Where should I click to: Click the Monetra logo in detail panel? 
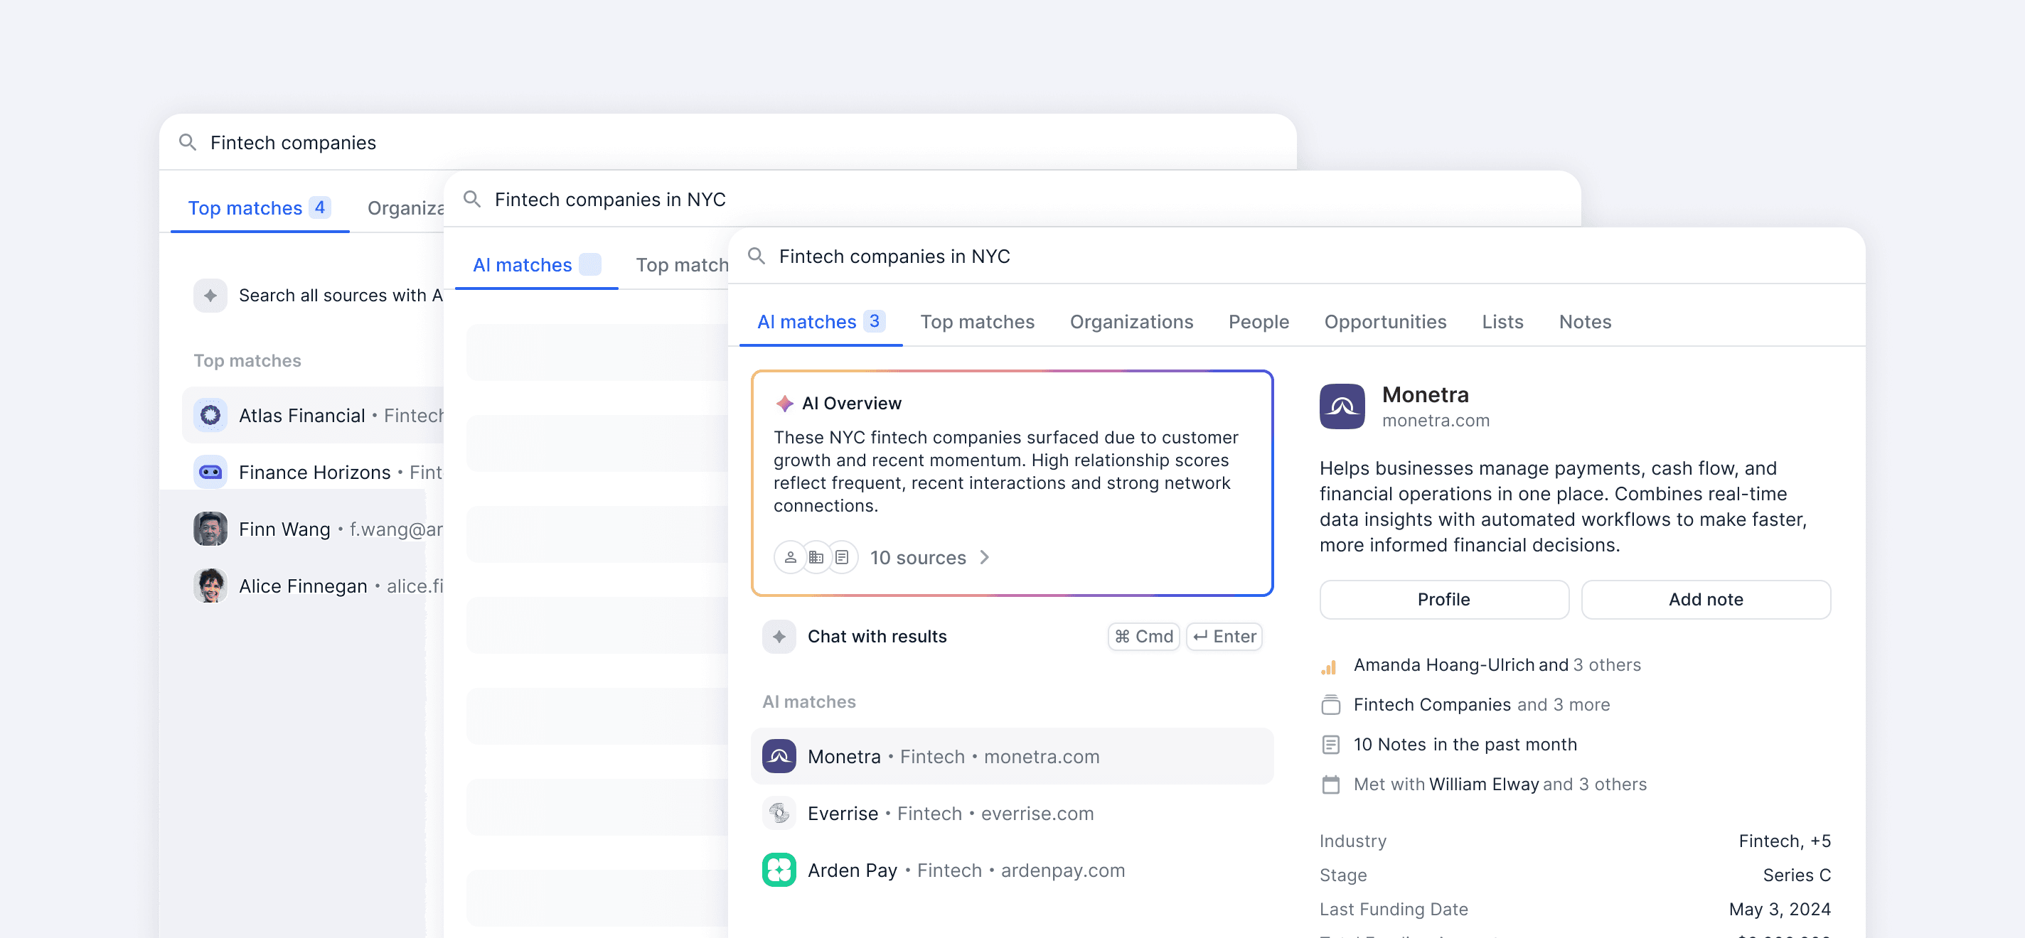[x=1341, y=406]
